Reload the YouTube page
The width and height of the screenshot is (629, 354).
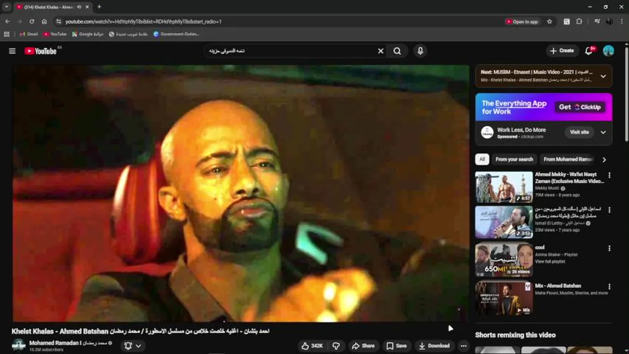32,22
